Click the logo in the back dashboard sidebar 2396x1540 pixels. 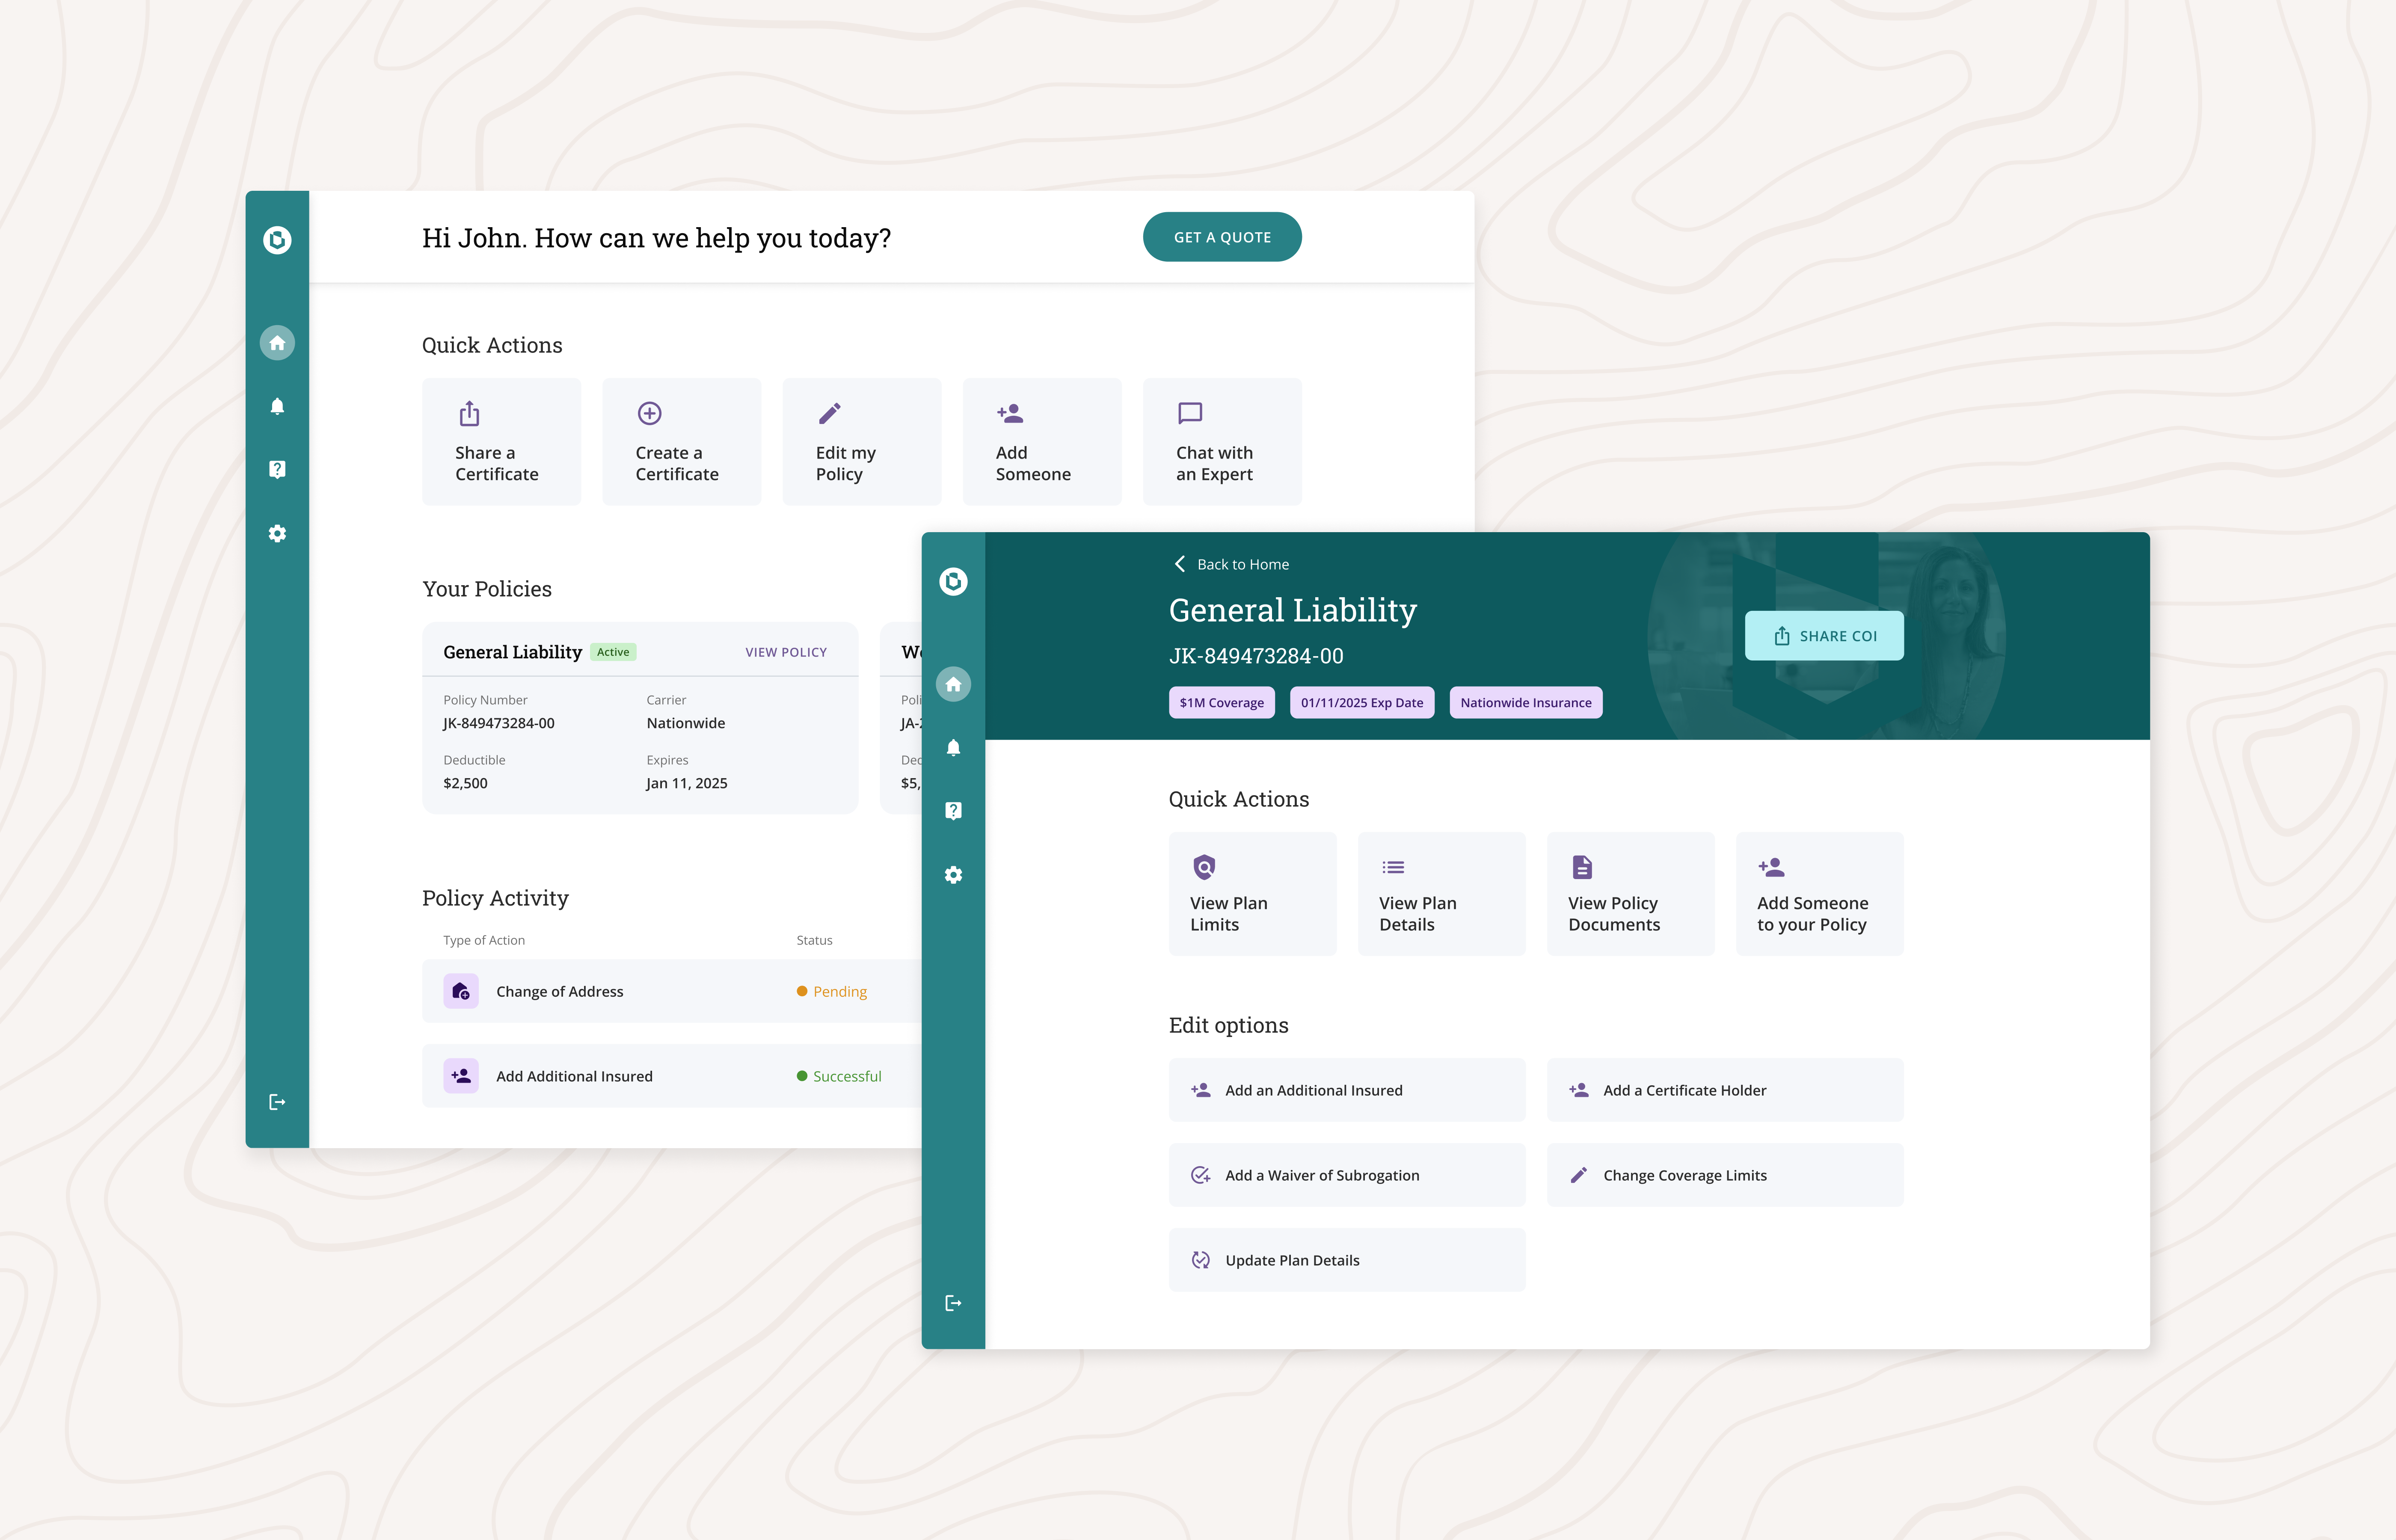point(277,240)
